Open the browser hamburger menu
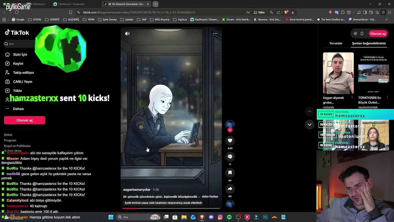The height and width of the screenshot is (222, 394). tap(389, 12)
